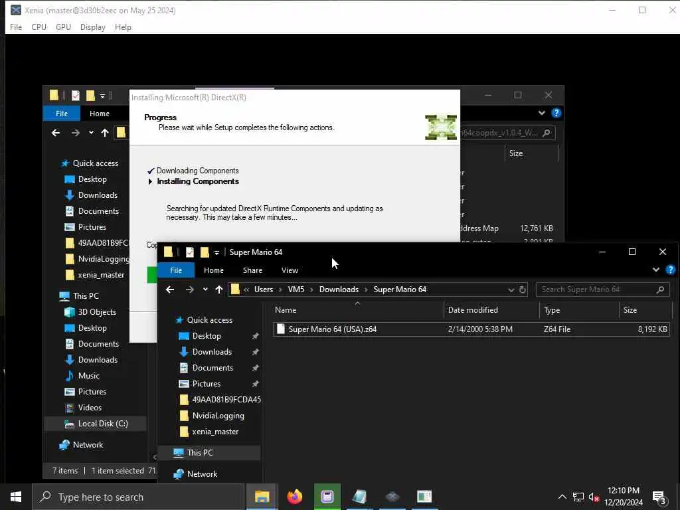
Task: Open Quick access in Super Mario 64 sidebar
Action: (x=209, y=320)
